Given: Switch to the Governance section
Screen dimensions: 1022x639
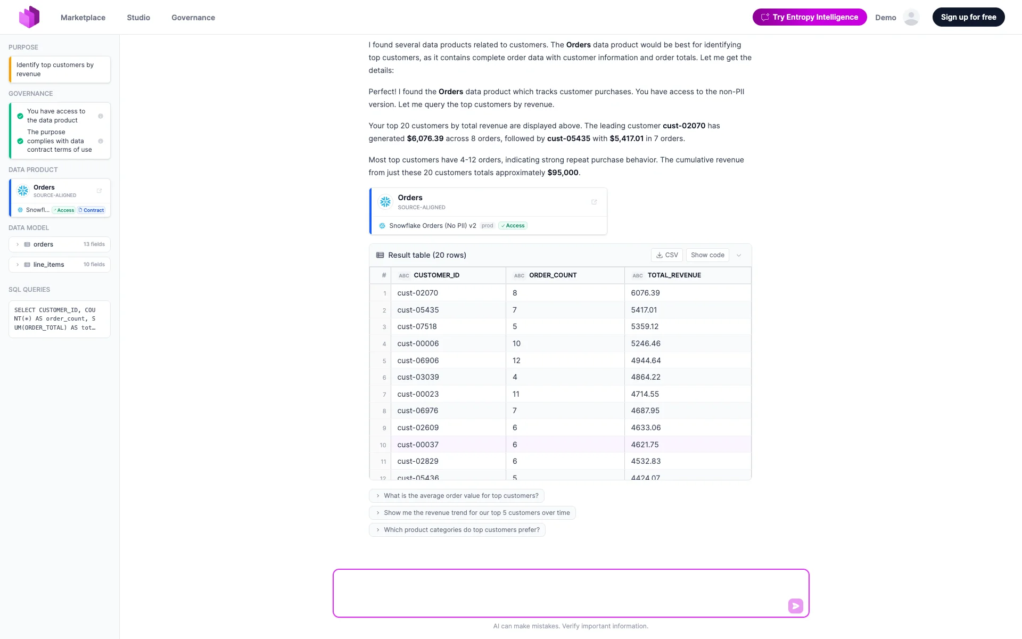Looking at the screenshot, I should click(193, 17).
